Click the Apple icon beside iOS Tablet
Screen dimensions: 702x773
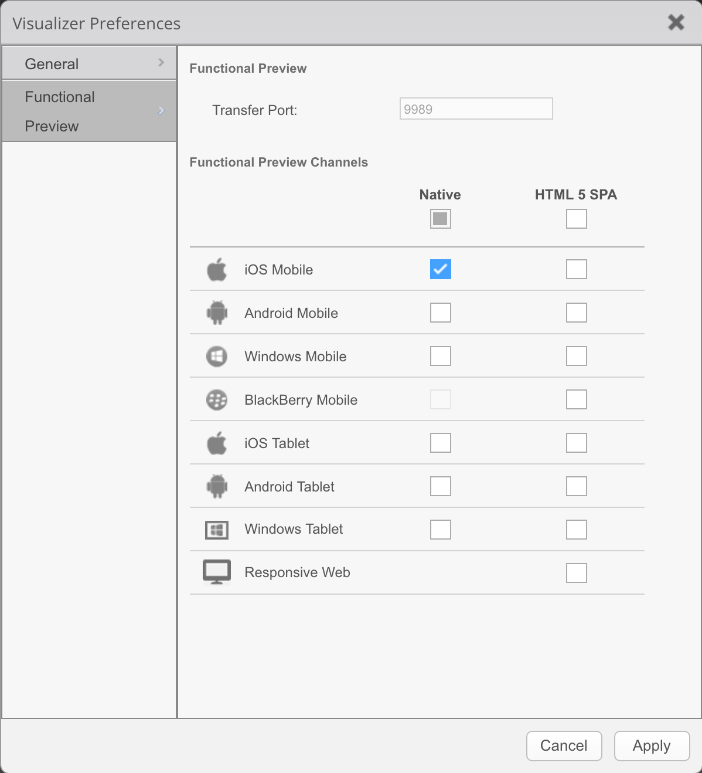(x=217, y=443)
